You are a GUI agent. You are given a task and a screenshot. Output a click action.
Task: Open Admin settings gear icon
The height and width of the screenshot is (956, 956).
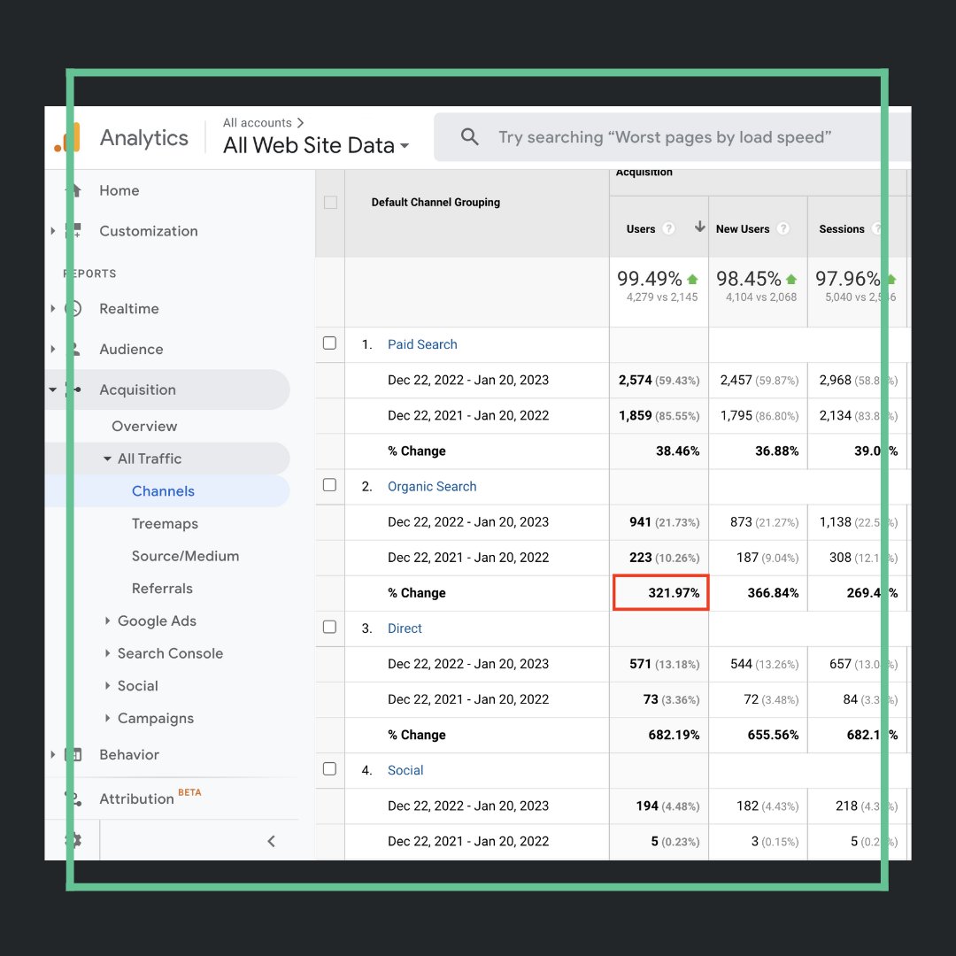tap(73, 840)
